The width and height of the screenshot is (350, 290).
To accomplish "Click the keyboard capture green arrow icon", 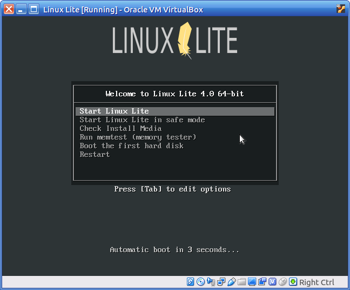I will click(293, 282).
